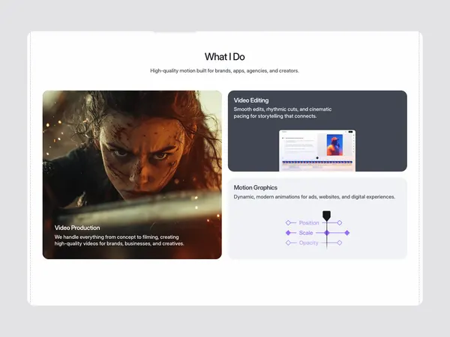
Task: Click the filled right keyframe on Scale row
Action: [x=347, y=233]
